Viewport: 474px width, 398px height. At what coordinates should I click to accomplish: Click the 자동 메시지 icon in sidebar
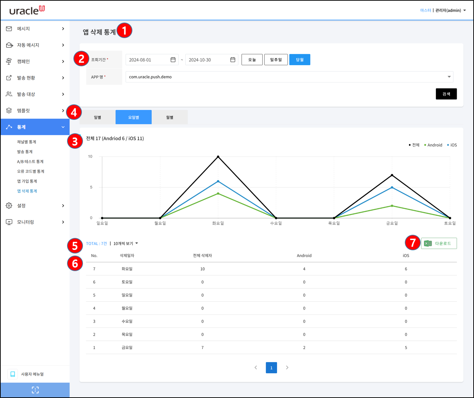10,45
